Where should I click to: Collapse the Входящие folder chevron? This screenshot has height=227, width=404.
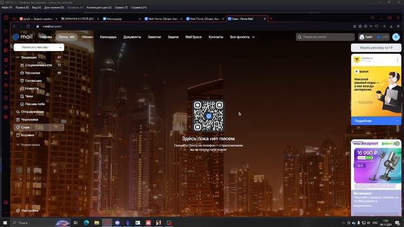click(x=18, y=57)
